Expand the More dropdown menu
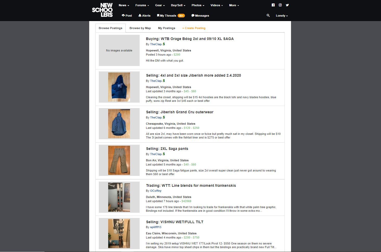This screenshot has height=252, width=381. tap(234, 5)
